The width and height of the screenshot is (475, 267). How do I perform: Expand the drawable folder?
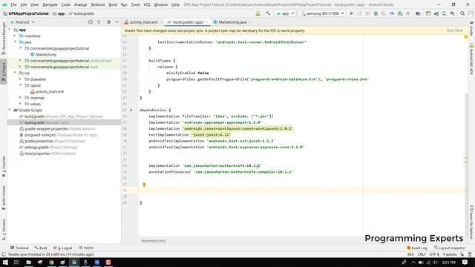(21, 79)
